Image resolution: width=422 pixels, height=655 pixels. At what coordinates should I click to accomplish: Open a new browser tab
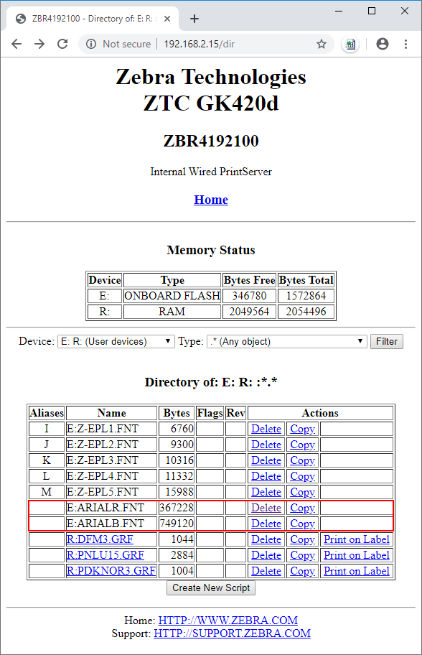click(194, 19)
